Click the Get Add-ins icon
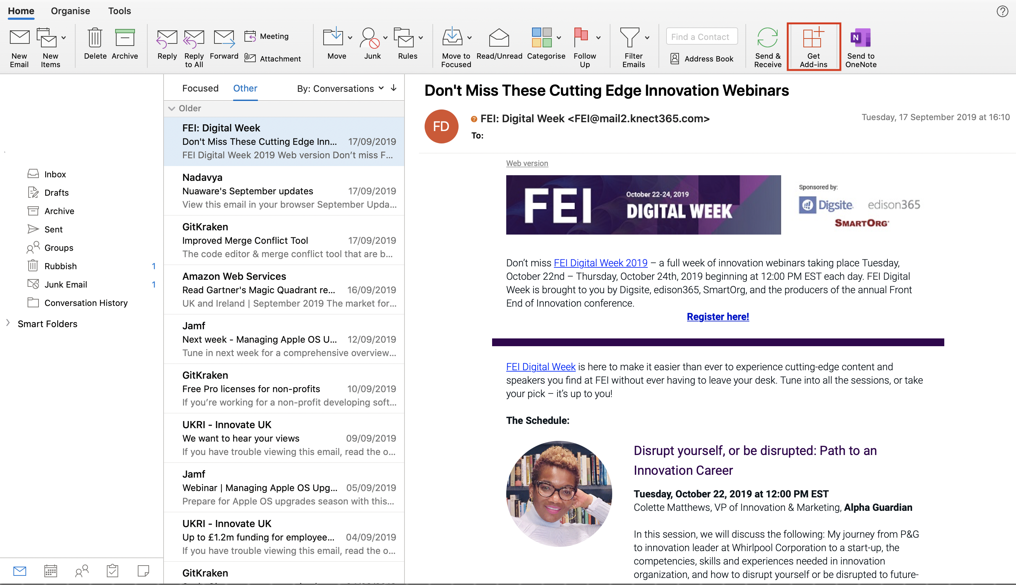Viewport: 1016px width, 585px height. click(x=813, y=38)
